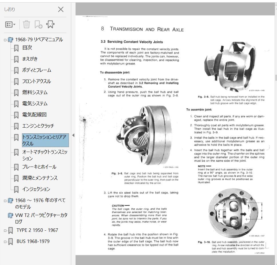Click the bookmark icon beside 燃料システム

click(16, 93)
